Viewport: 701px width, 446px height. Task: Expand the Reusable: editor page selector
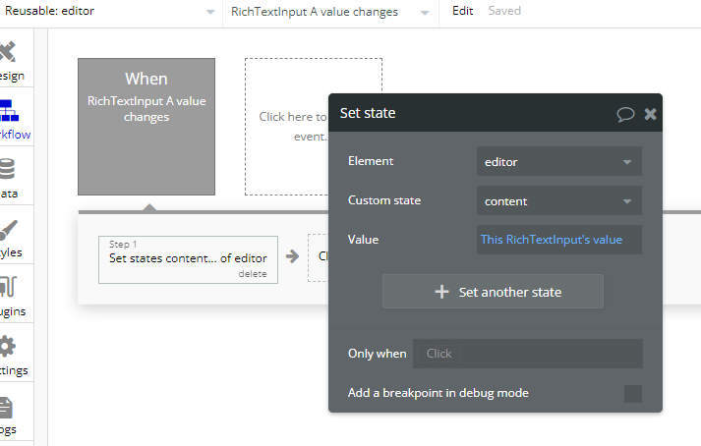point(110,12)
